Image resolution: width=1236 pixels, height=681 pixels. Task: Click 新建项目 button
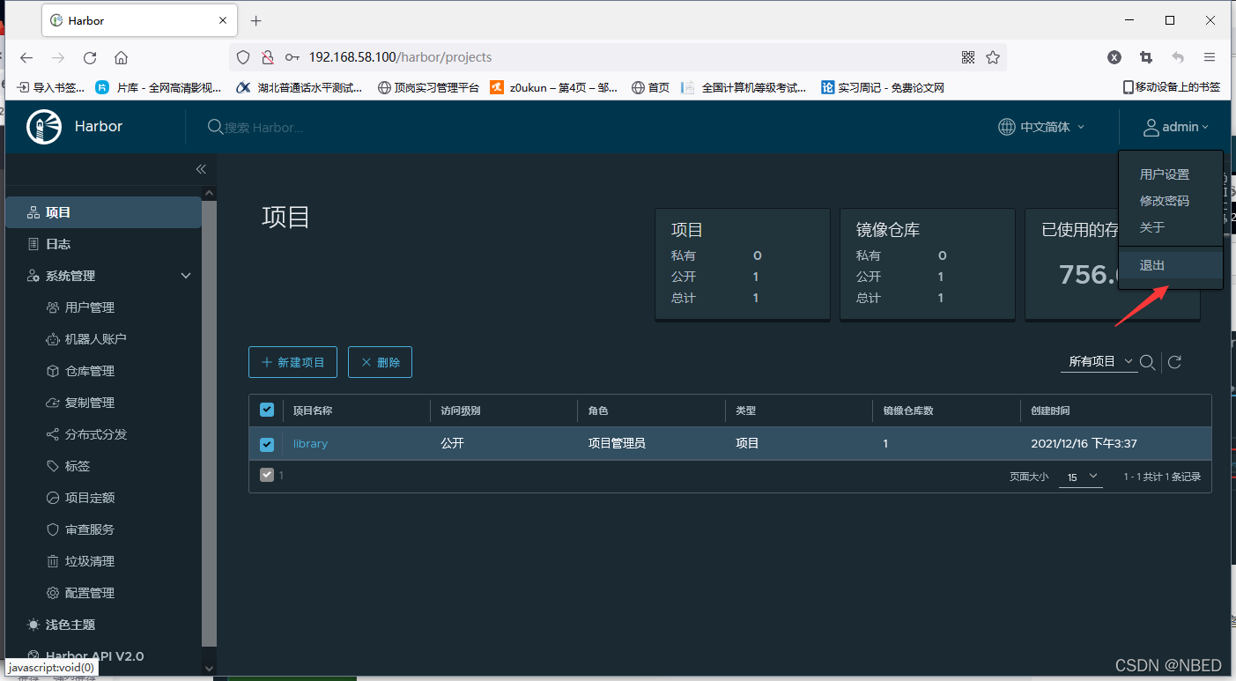pos(292,362)
